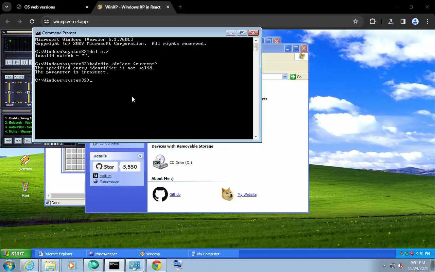Screen dimensions: 435x272
Task: Click Winamp play button
Action: 17,62
